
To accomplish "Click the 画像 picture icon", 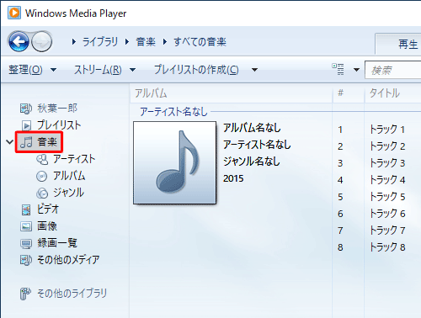I will click(x=26, y=226).
